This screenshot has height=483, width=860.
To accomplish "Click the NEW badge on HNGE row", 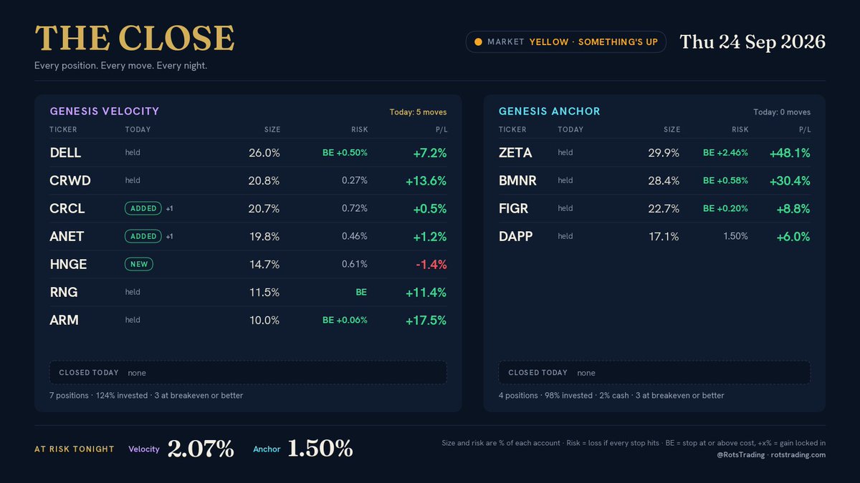I will click(x=139, y=264).
